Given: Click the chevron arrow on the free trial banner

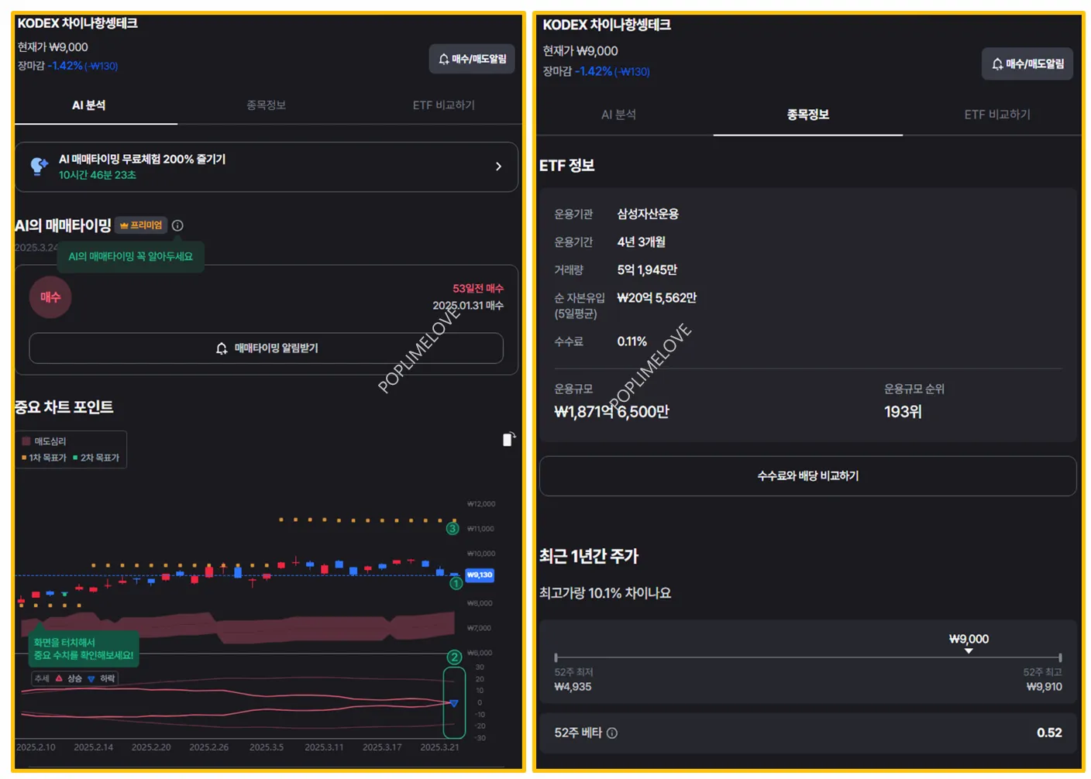Looking at the screenshot, I should [498, 166].
